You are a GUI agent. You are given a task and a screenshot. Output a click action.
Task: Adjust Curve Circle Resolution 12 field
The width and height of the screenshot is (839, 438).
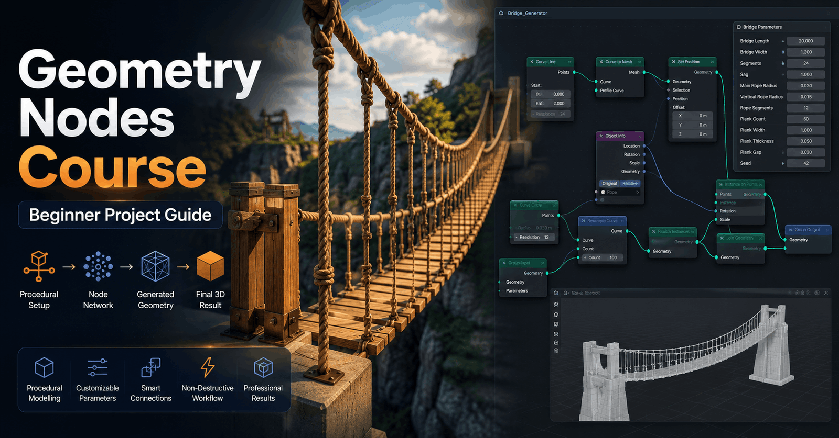pyautogui.click(x=535, y=237)
